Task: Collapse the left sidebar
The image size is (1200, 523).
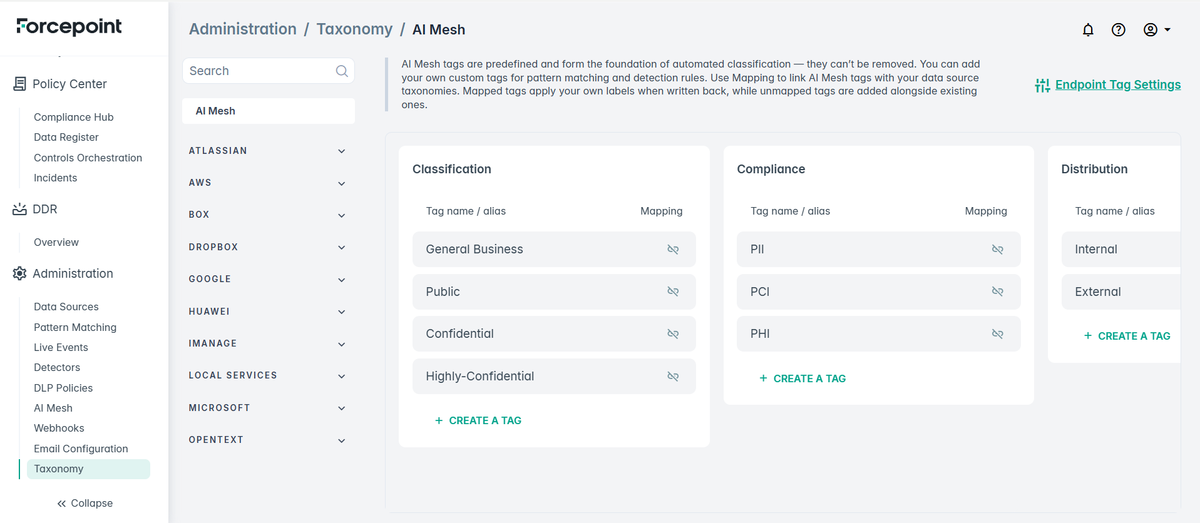Action: [85, 503]
